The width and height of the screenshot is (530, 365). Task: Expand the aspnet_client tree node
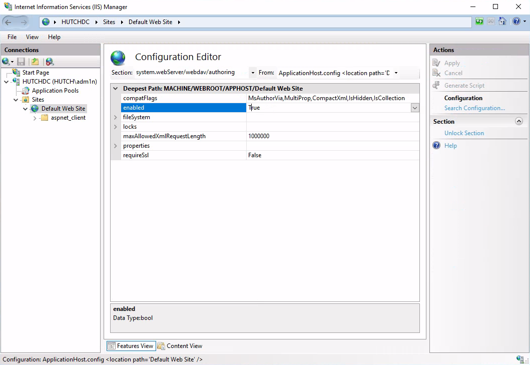point(35,118)
